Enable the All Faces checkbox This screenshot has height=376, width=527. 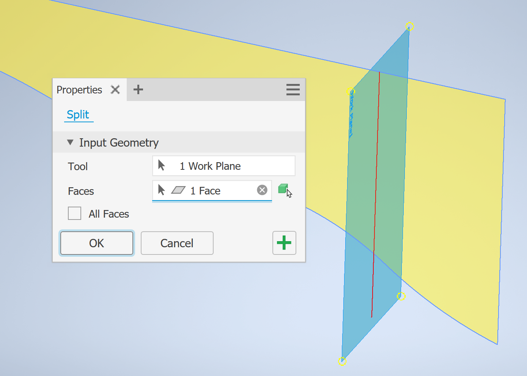74,213
